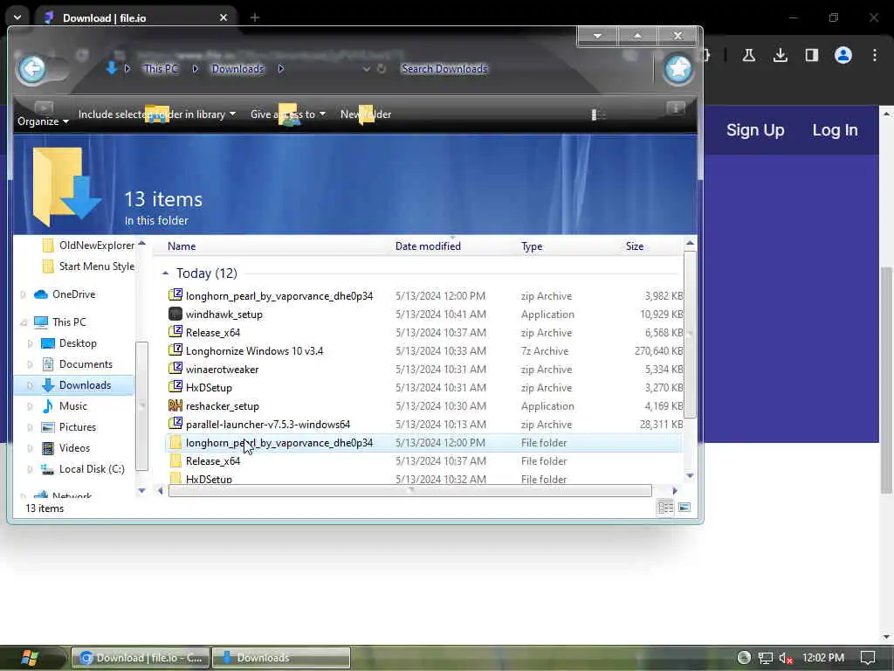Collapse the This PC tree node
Viewport: 894px width, 671px height.
click(x=24, y=322)
